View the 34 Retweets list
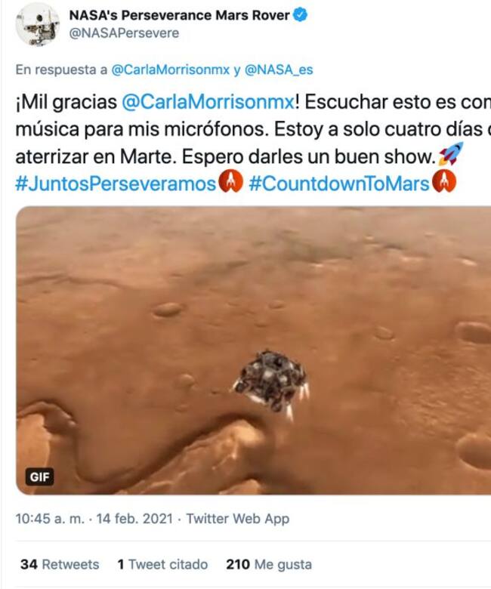This screenshot has width=491, height=589. click(x=60, y=564)
